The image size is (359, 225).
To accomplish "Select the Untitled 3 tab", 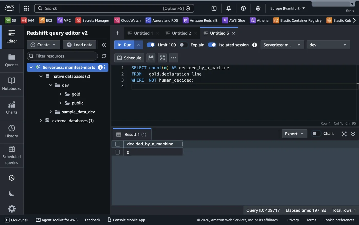I will coord(219,33).
